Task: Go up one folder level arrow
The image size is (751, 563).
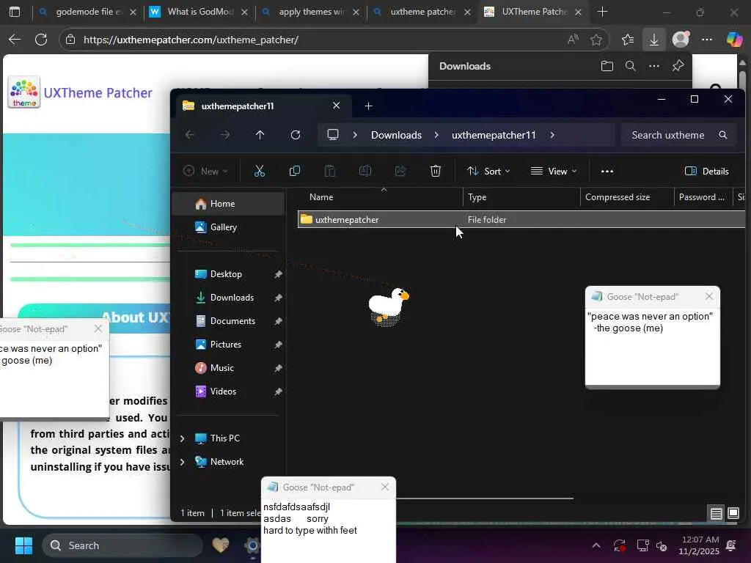Action: (x=260, y=135)
